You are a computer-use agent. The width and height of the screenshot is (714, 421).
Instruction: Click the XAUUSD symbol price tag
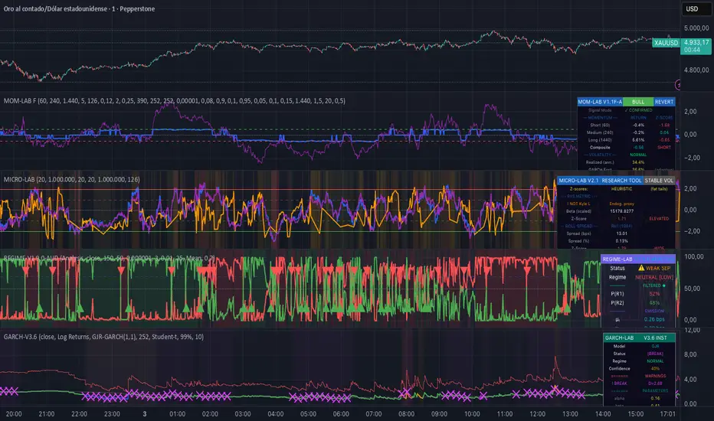666,44
